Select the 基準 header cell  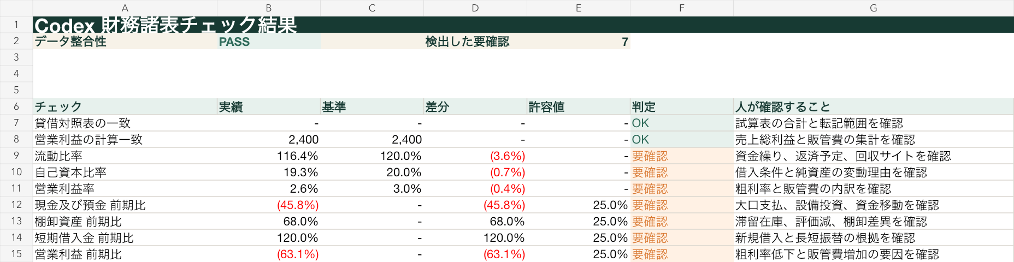click(372, 106)
